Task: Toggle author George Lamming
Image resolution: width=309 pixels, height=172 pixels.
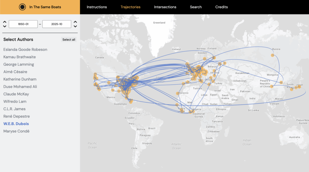Action: click(x=18, y=65)
